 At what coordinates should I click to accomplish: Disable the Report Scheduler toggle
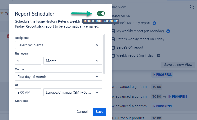(x=101, y=13)
